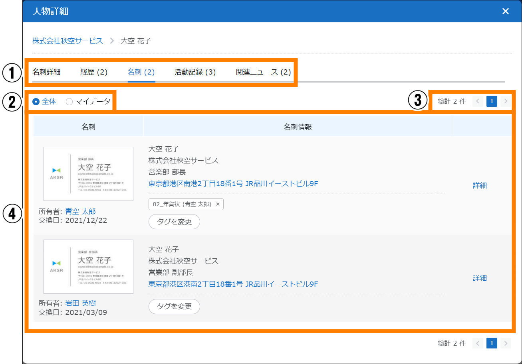Remove the 02_年賀状 tag via its × icon

[218, 204]
